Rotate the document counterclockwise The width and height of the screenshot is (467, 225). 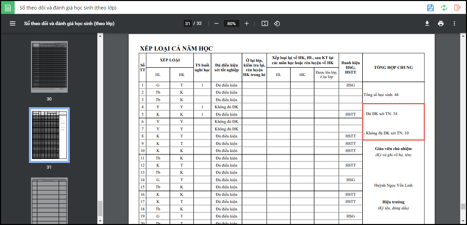pyautogui.click(x=277, y=23)
